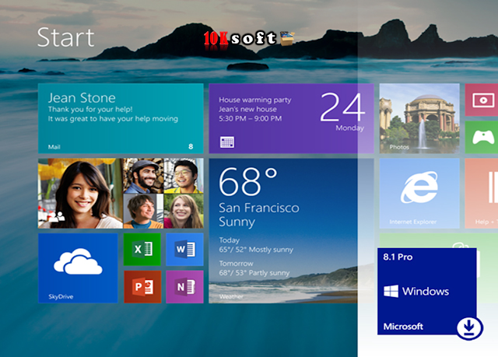
Task: Open the Photos tile
Action: (419, 118)
